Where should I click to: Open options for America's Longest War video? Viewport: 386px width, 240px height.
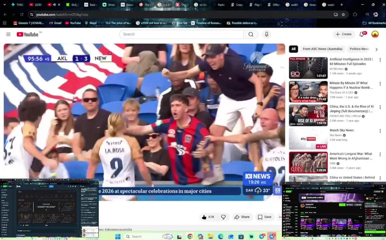(380, 154)
